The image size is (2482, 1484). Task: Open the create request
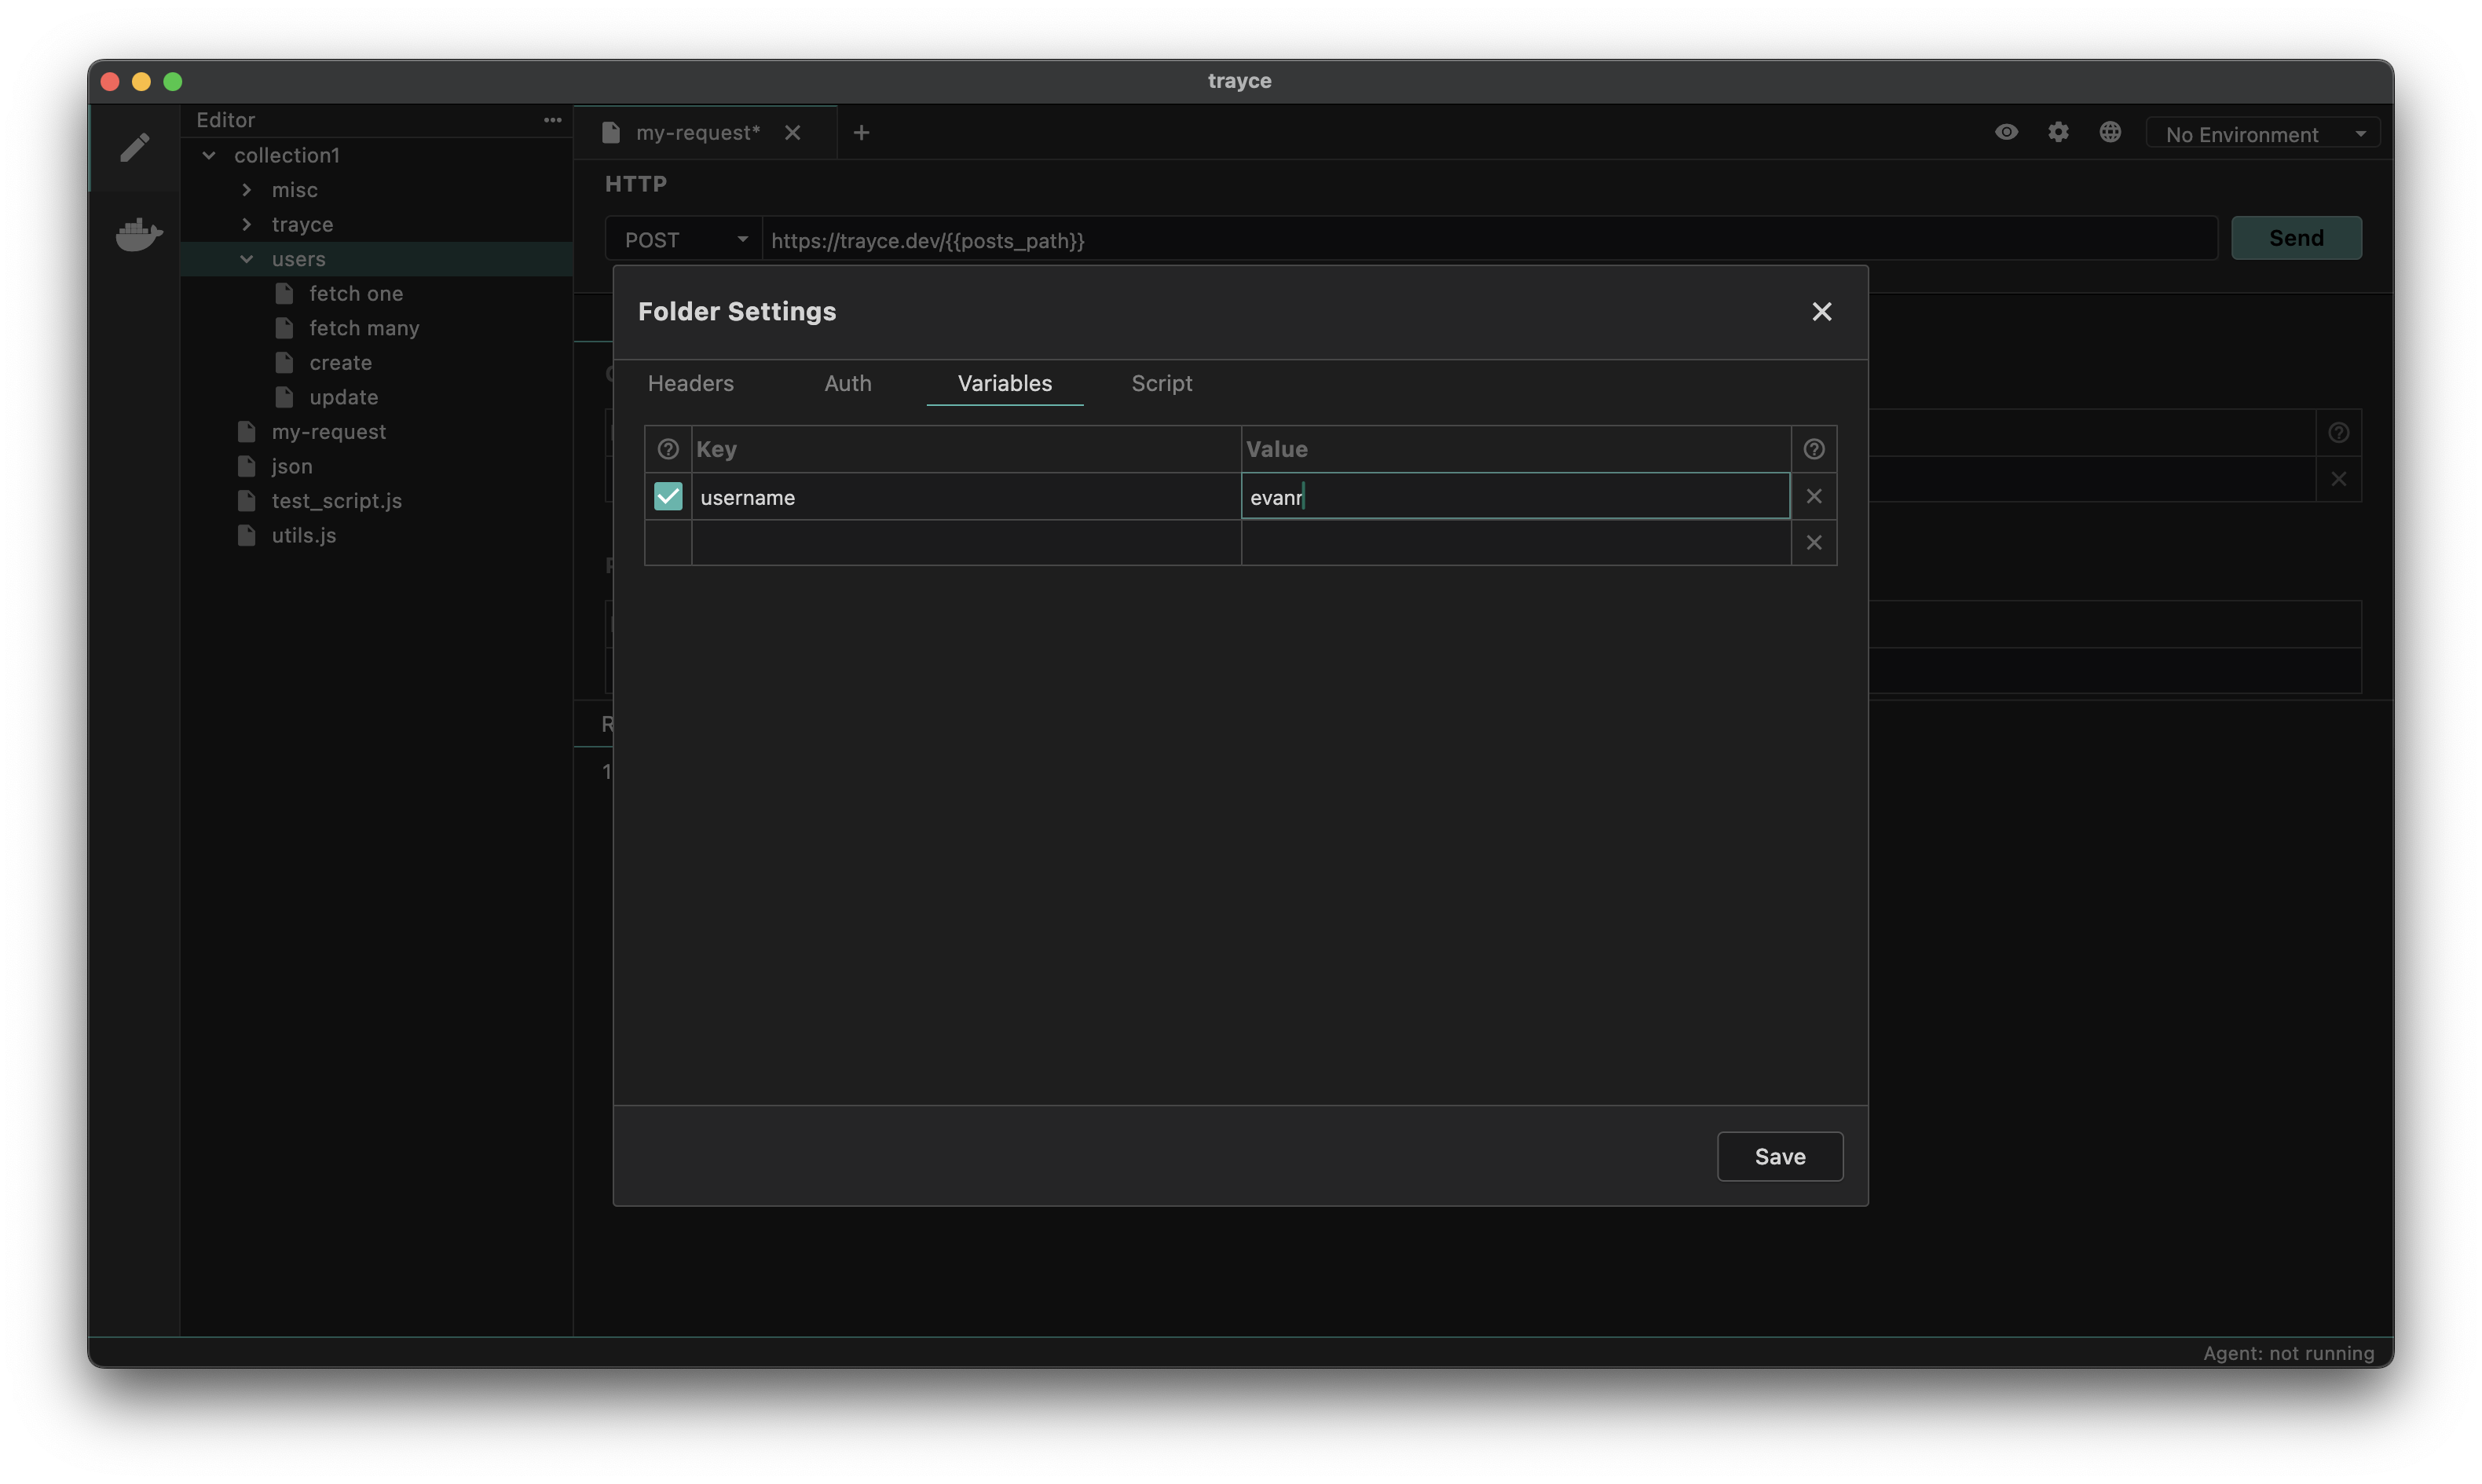340,363
